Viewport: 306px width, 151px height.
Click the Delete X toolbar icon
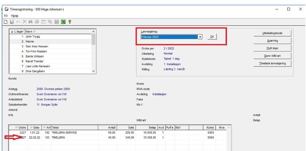point(24,22)
